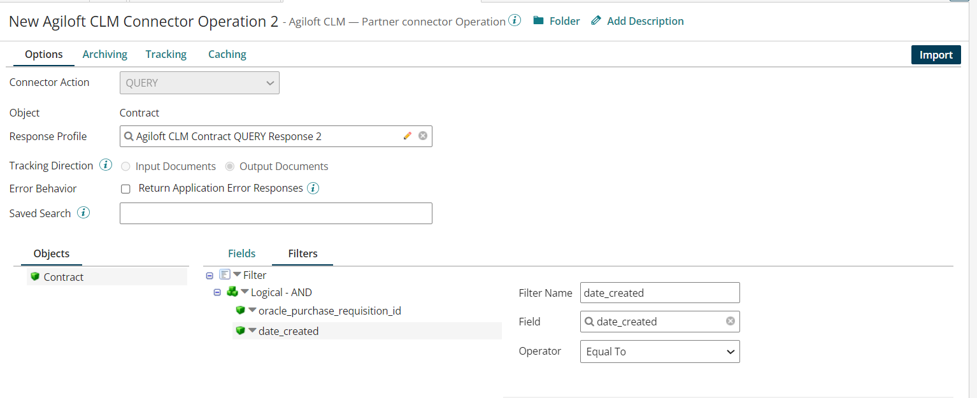Image resolution: width=977 pixels, height=398 pixels.
Task: Select the Output Documents radio button
Action: pyautogui.click(x=229, y=166)
